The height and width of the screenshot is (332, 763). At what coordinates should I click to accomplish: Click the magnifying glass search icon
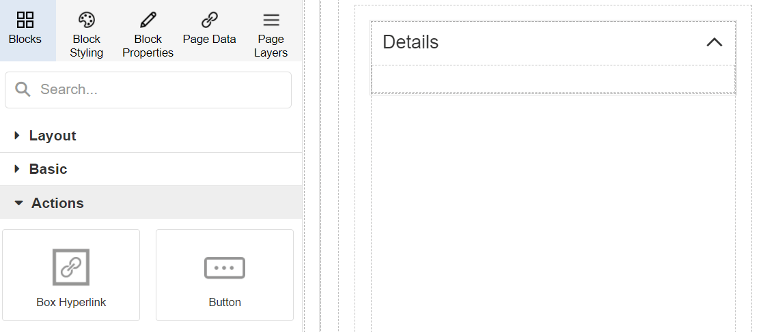[x=23, y=89]
